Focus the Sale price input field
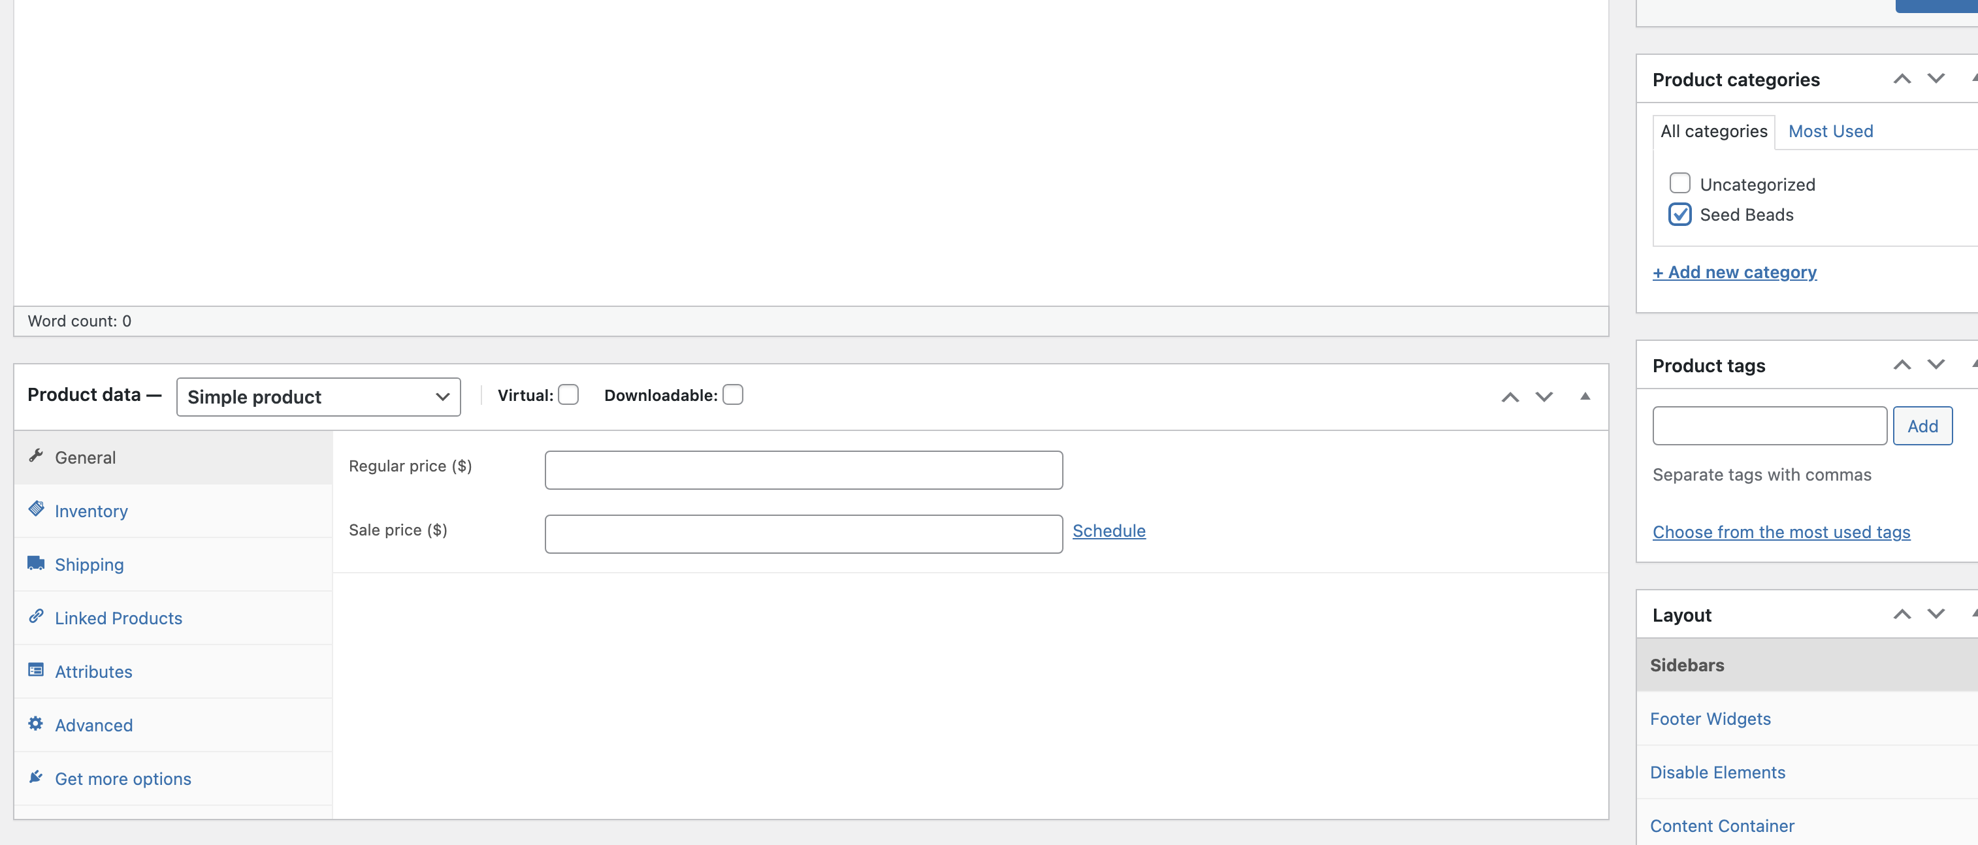 803,534
